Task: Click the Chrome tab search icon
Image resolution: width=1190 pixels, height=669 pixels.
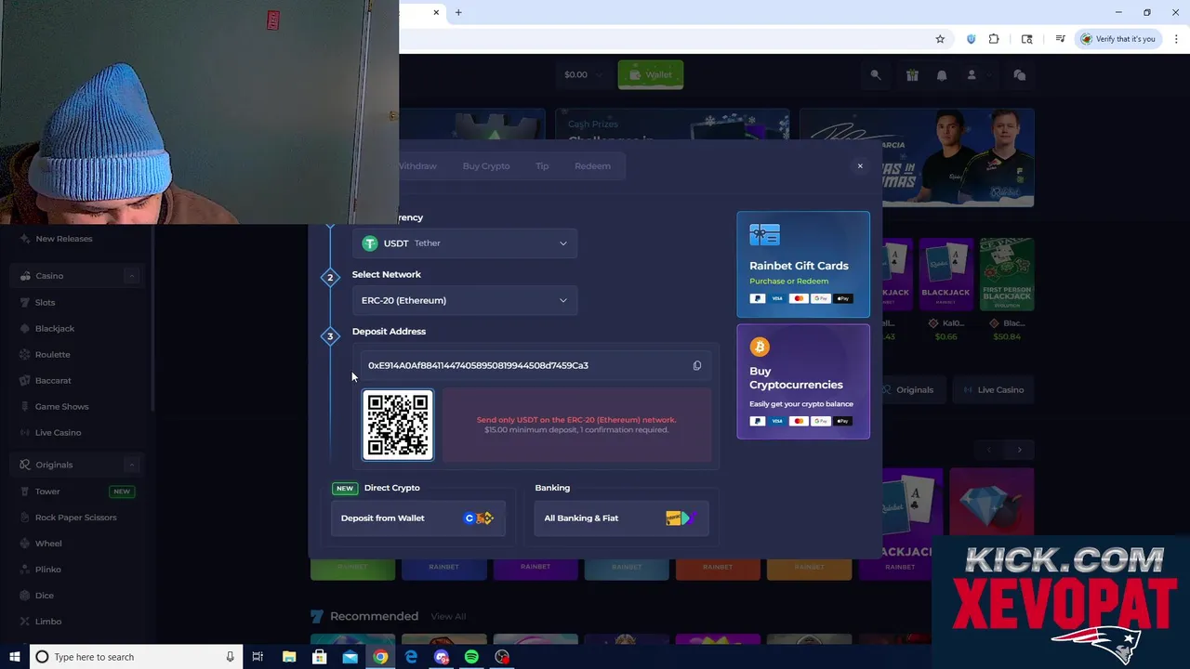Action: pyautogui.click(x=1026, y=39)
